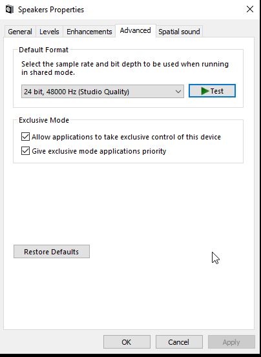The image size is (261, 357).
Task: Select the Advanced tab
Action: pos(136,30)
